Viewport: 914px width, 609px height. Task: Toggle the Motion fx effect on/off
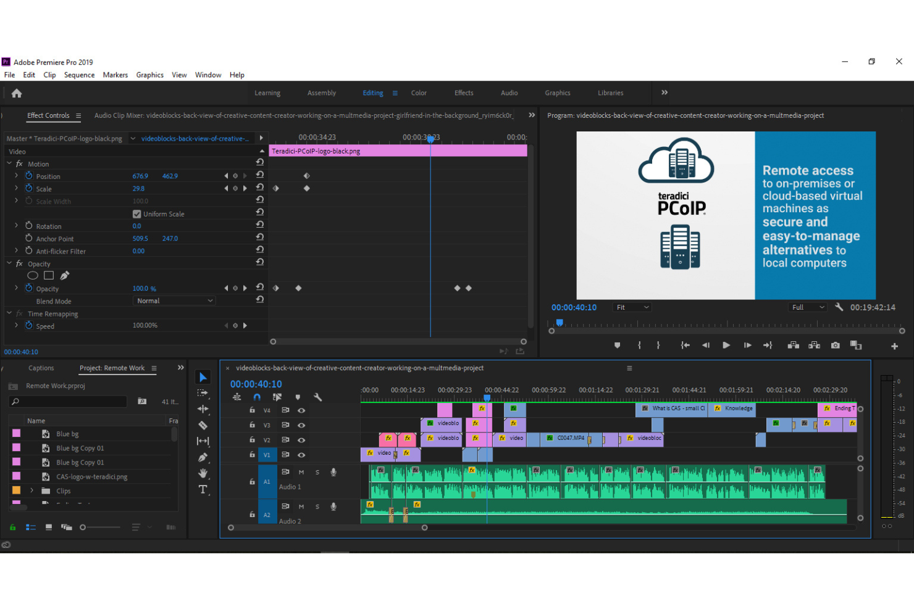click(19, 164)
